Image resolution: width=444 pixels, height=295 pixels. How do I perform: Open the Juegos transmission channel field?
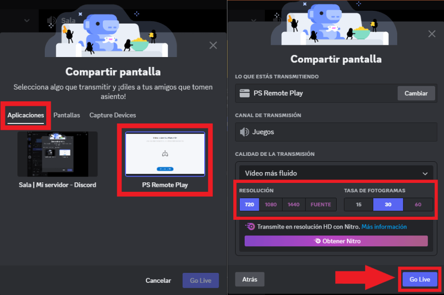click(x=336, y=132)
